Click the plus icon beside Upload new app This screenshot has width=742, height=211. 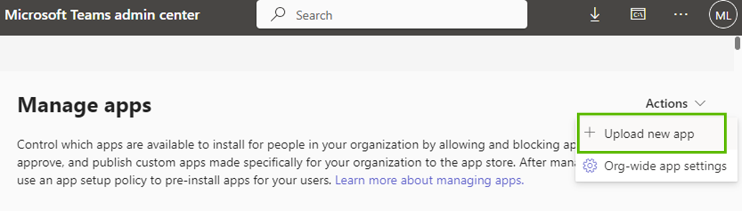point(590,133)
